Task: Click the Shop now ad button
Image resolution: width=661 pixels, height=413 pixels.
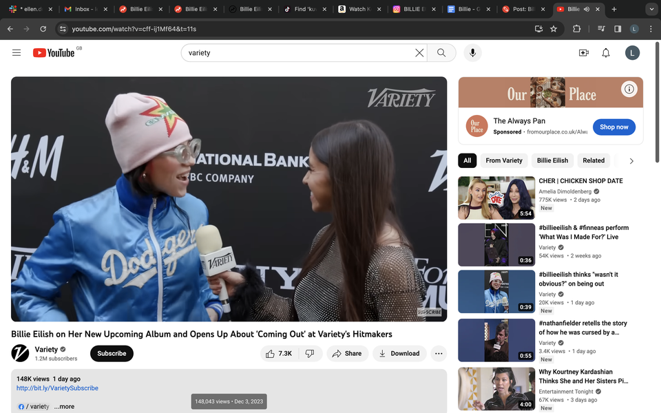Action: tap(613, 127)
